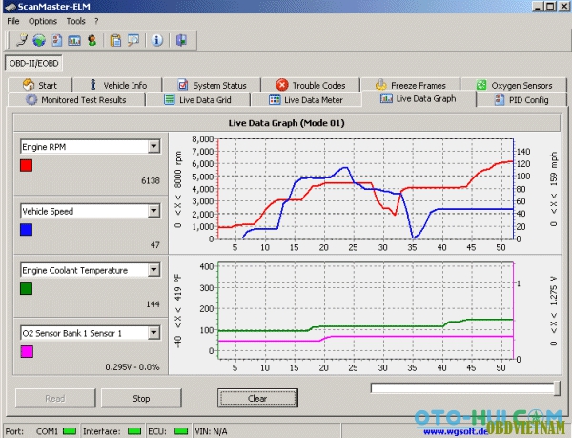Click the green COM1 port indicator

coord(70,431)
